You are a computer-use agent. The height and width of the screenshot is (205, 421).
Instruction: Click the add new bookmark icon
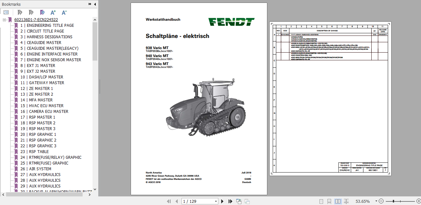tap(31, 12)
